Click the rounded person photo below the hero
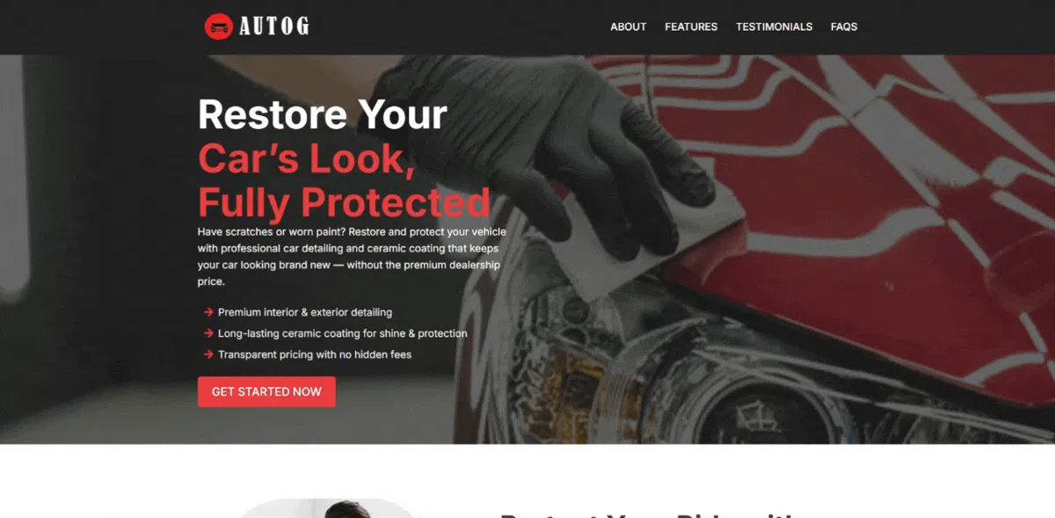1055x518 pixels. point(327,508)
